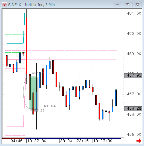This screenshot has width=144, height=146.
Task: Click the 456.00 price axis label
Action: click(x=134, y=114)
